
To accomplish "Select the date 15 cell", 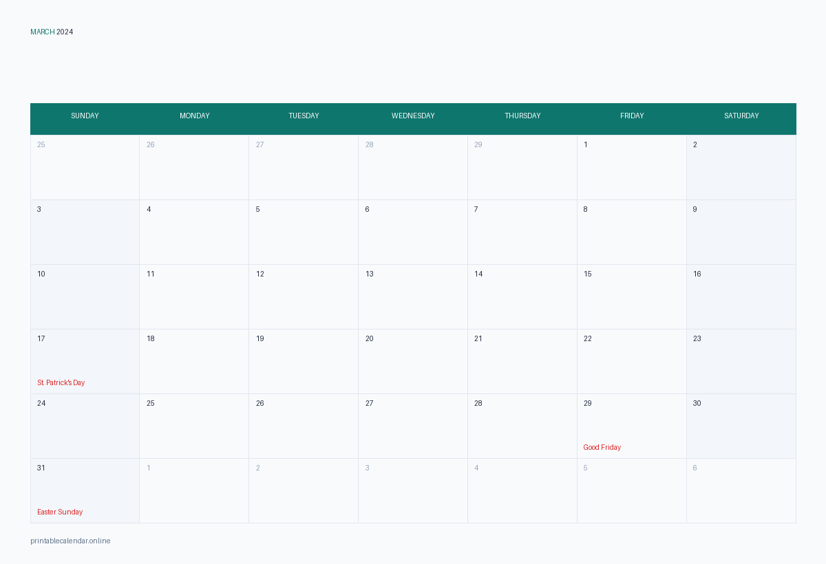I will pos(632,297).
